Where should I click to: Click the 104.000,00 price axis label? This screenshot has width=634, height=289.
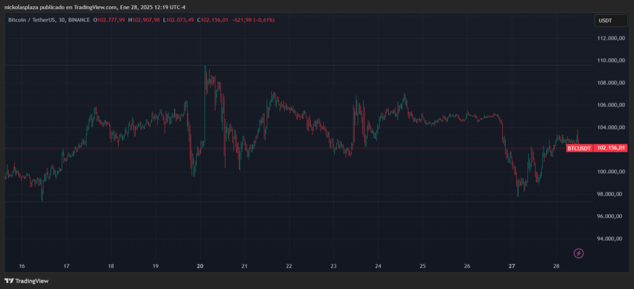click(x=611, y=127)
